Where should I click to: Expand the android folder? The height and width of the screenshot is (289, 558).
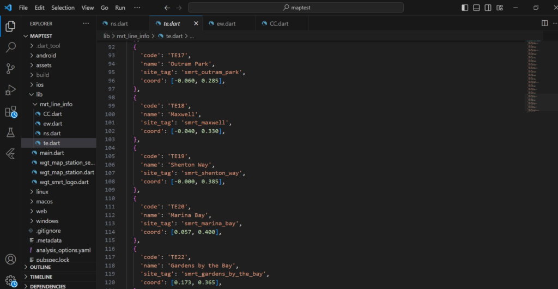(x=46, y=56)
